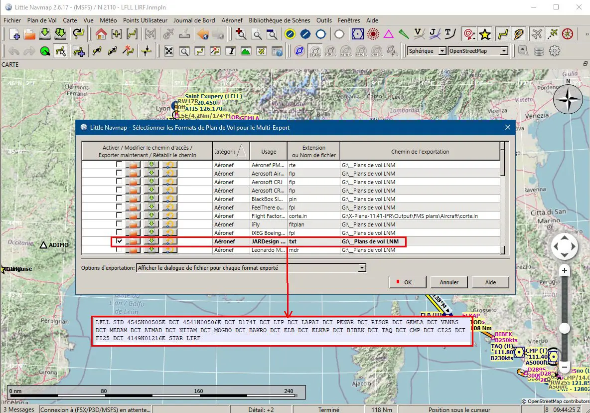590x413 pixels.
Task: Show Victor airways with V icon
Action: (x=419, y=34)
